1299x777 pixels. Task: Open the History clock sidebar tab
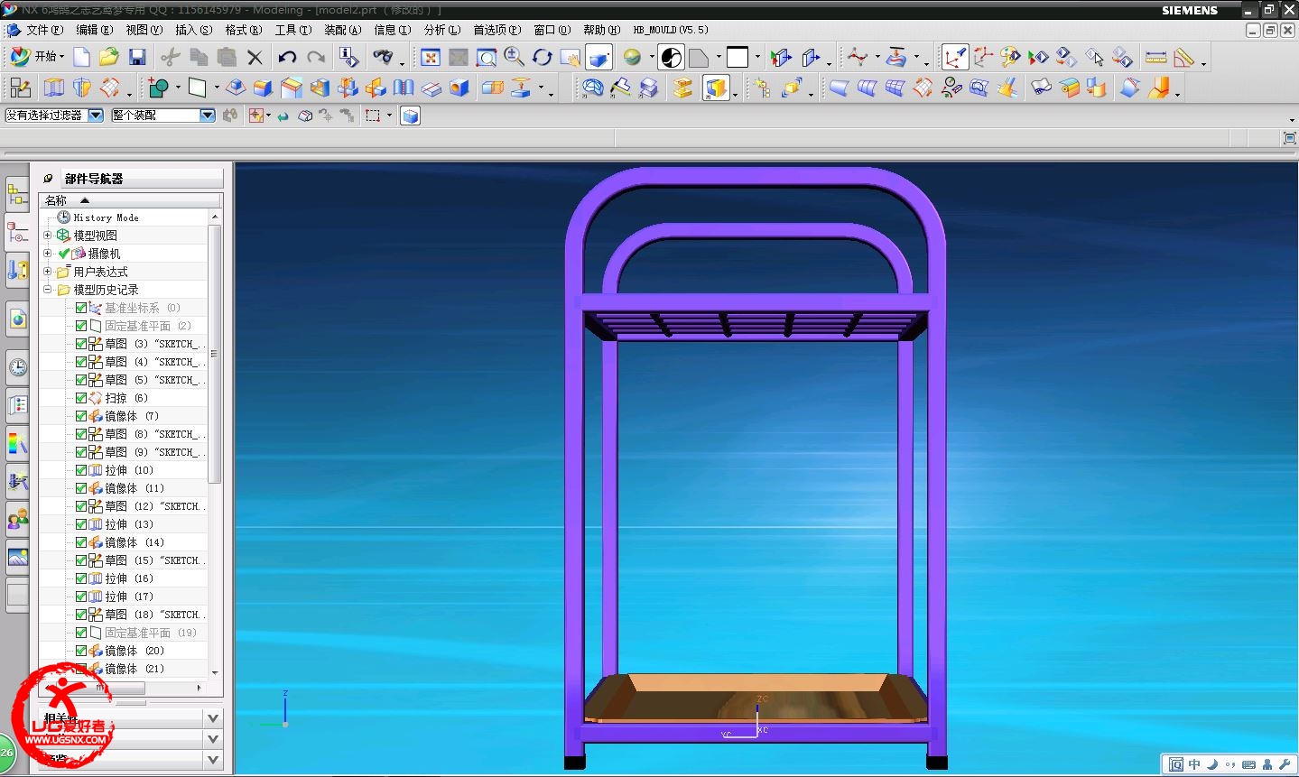[17, 367]
